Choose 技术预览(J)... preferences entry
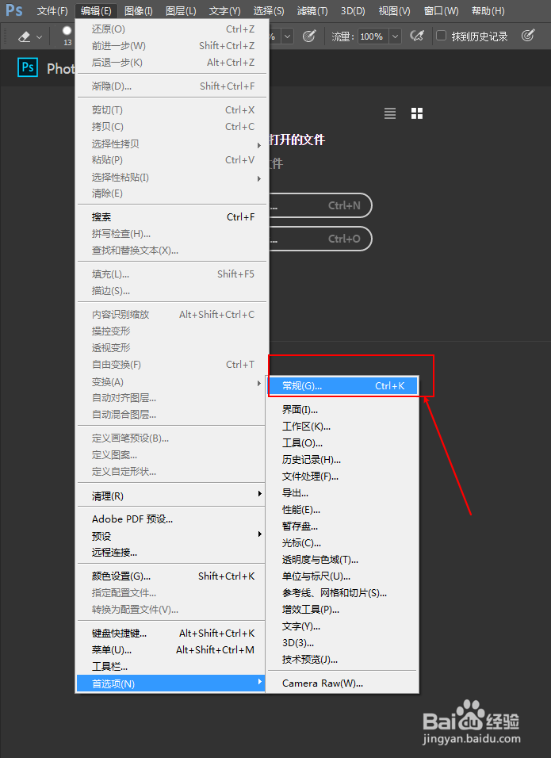The width and height of the screenshot is (551, 758). (x=343, y=660)
